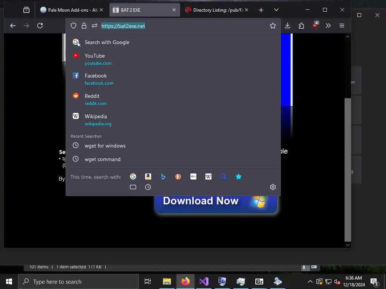Open a new tab with plus button
This screenshot has height=289, width=386.
coord(261,10)
